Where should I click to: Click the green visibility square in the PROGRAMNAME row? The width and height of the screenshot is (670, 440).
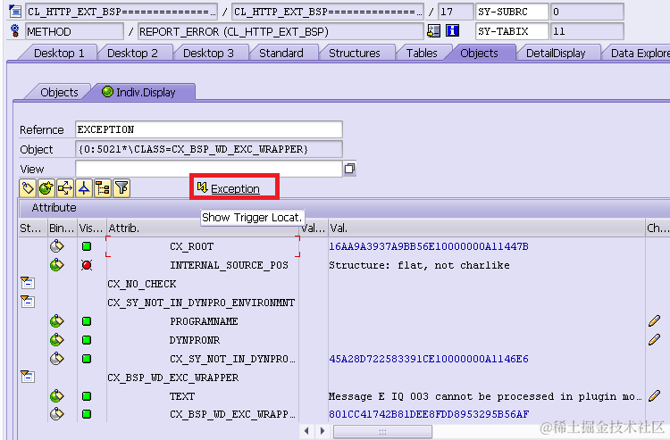point(87,321)
